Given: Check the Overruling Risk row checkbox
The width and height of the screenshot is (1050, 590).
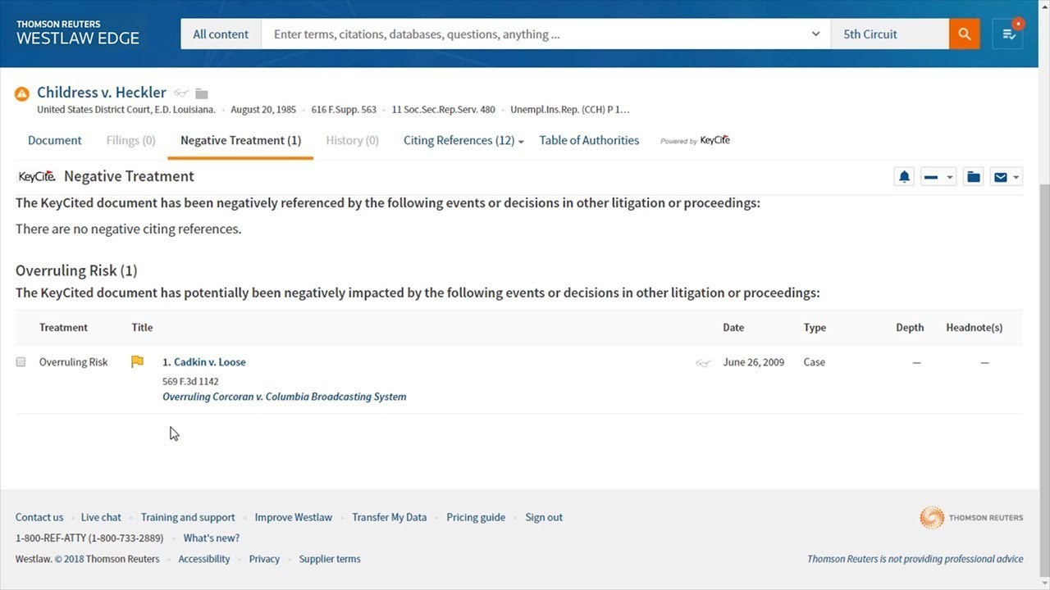Looking at the screenshot, I should coord(21,362).
